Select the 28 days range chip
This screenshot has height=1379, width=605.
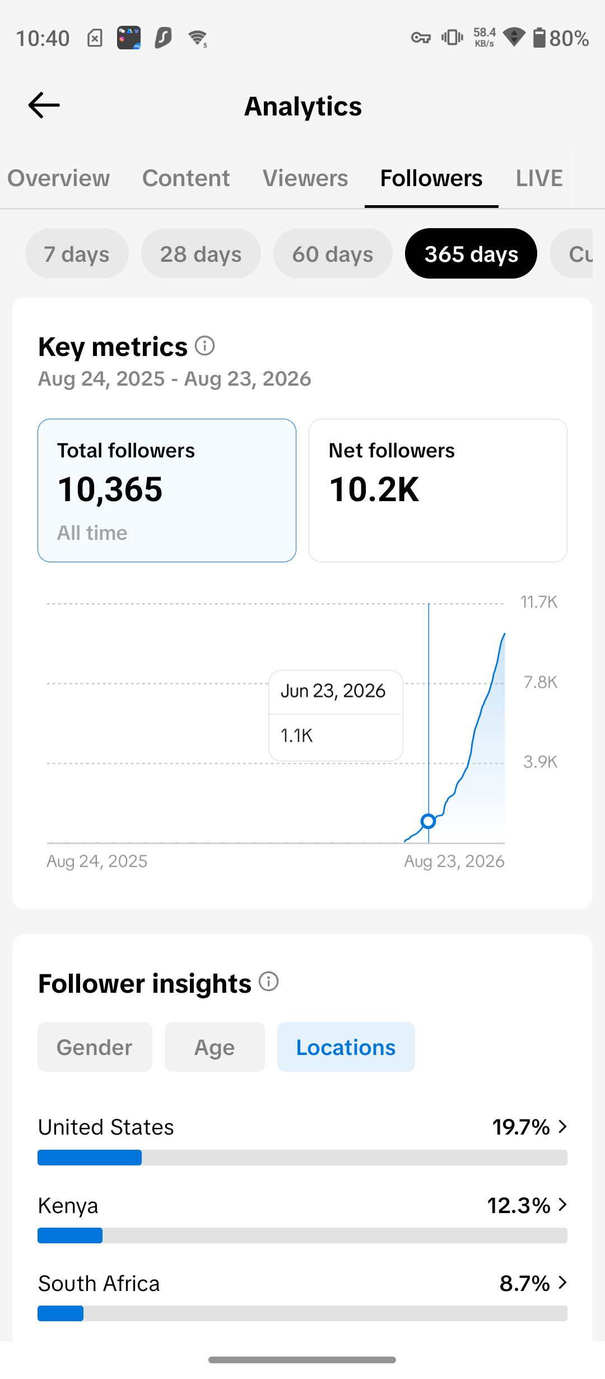201,254
